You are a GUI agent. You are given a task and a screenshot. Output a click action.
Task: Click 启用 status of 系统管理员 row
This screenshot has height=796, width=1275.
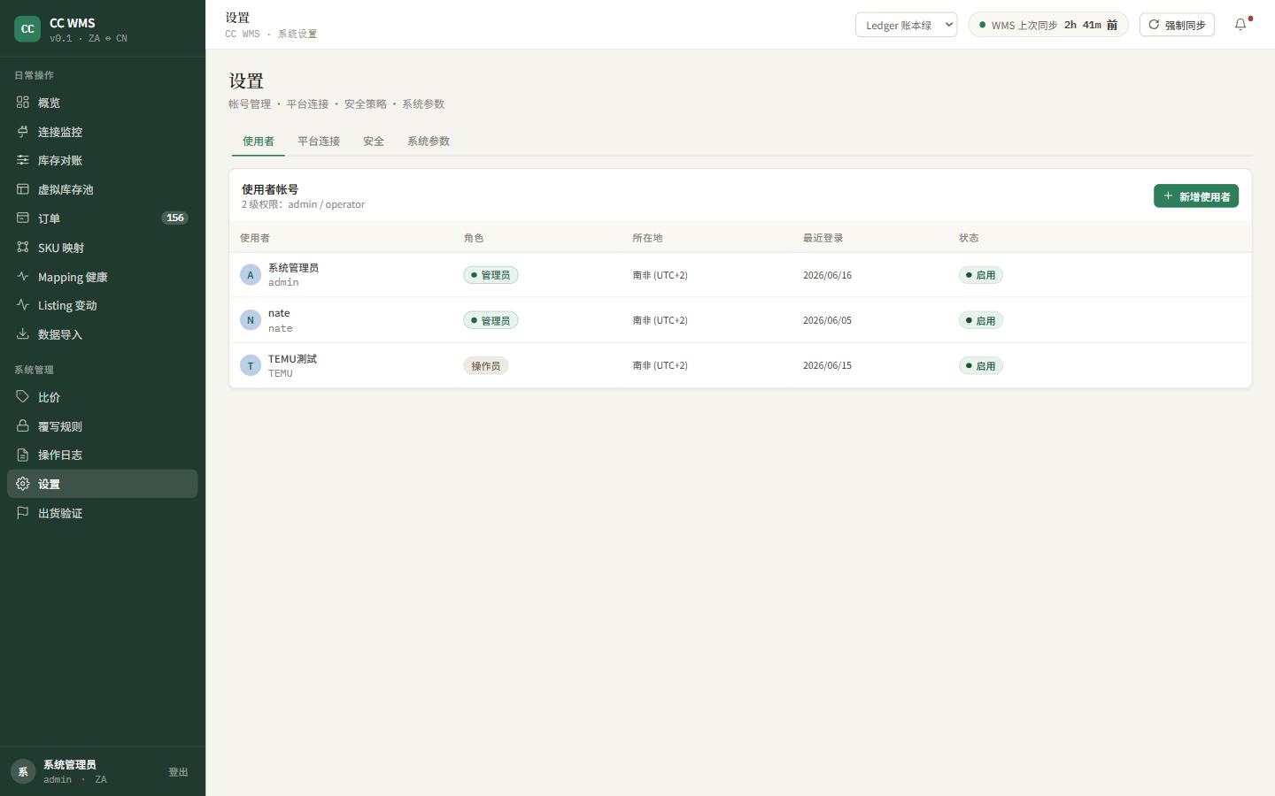click(980, 275)
